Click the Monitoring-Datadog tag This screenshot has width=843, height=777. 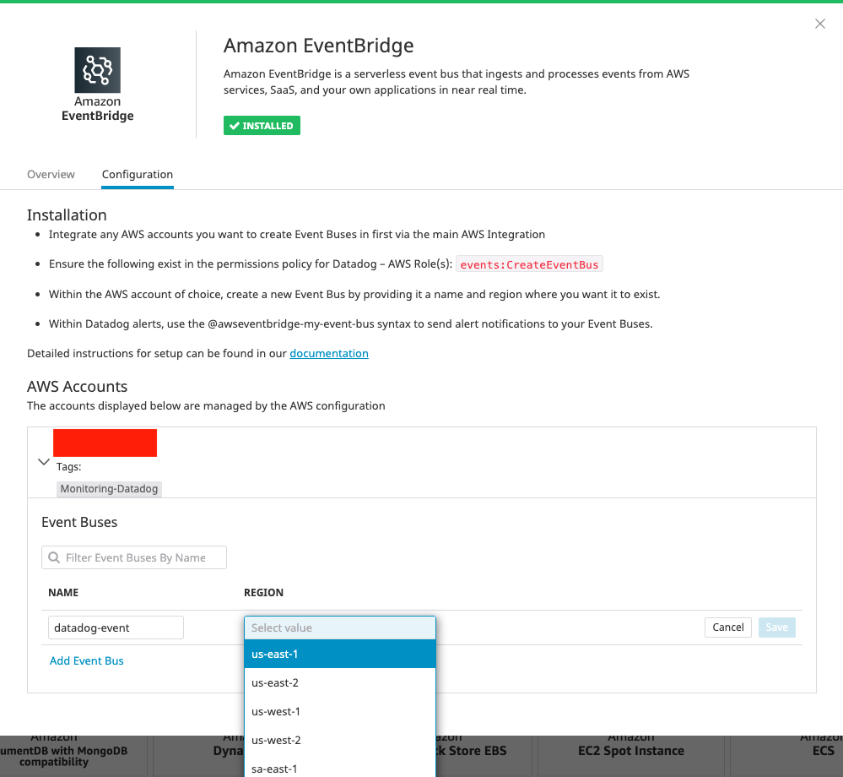pos(109,488)
